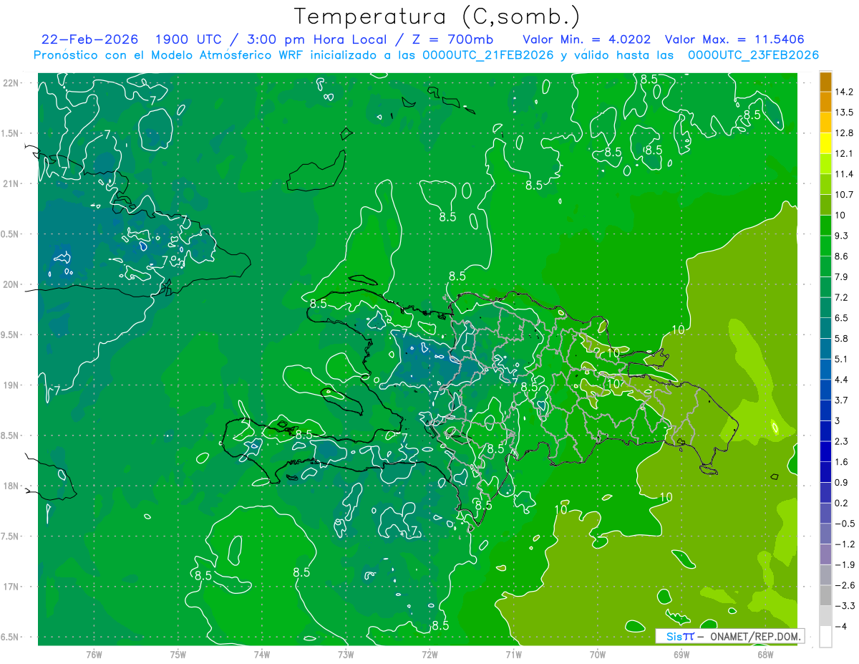Click the "22N" latitude axis label
859x664 pixels.
click(12, 83)
